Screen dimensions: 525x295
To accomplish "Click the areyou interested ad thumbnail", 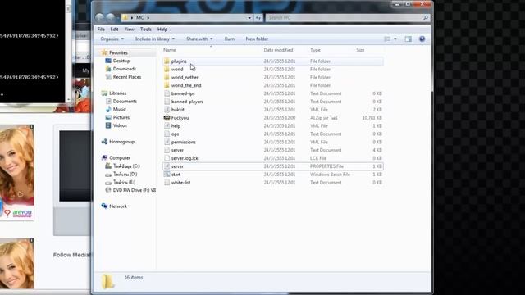I will 16,173.
